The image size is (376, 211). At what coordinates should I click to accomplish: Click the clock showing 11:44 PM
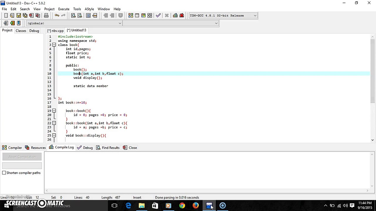pos(365,203)
